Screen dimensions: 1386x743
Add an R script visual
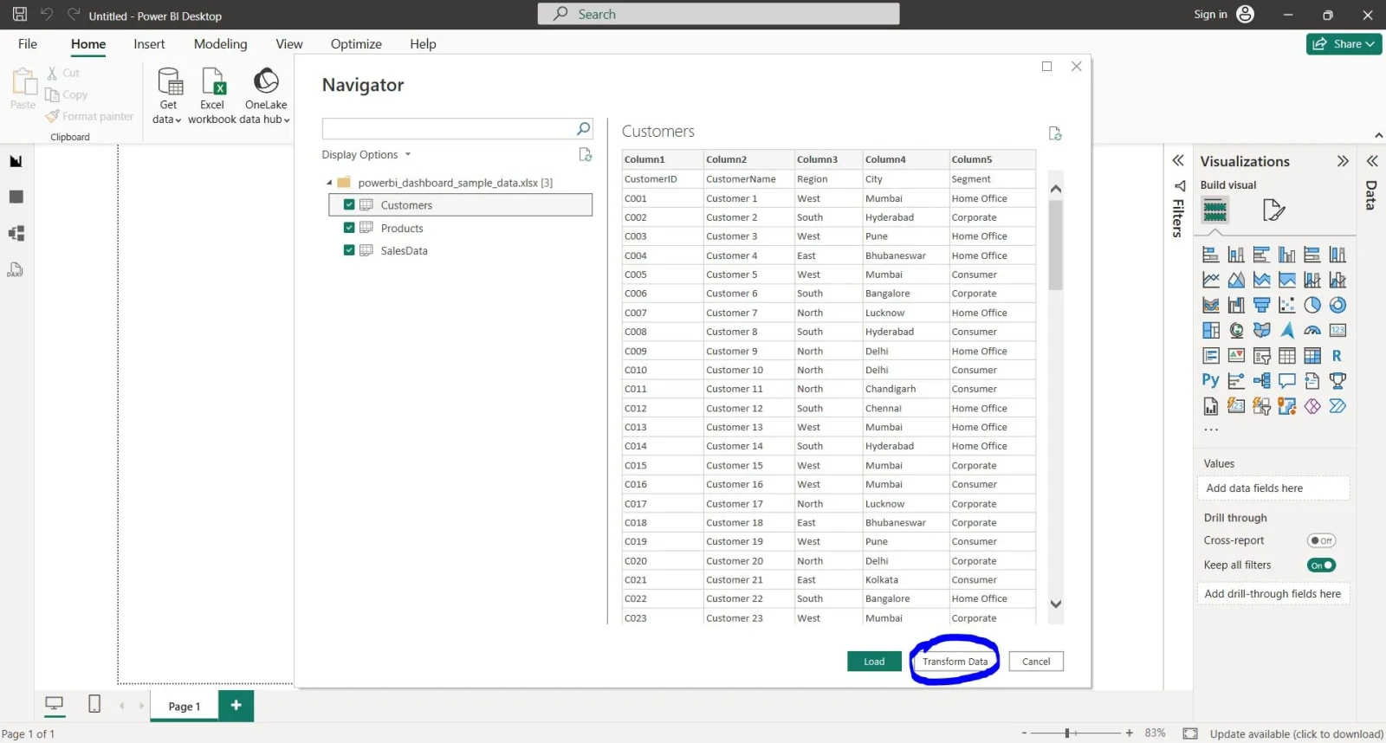tap(1337, 355)
